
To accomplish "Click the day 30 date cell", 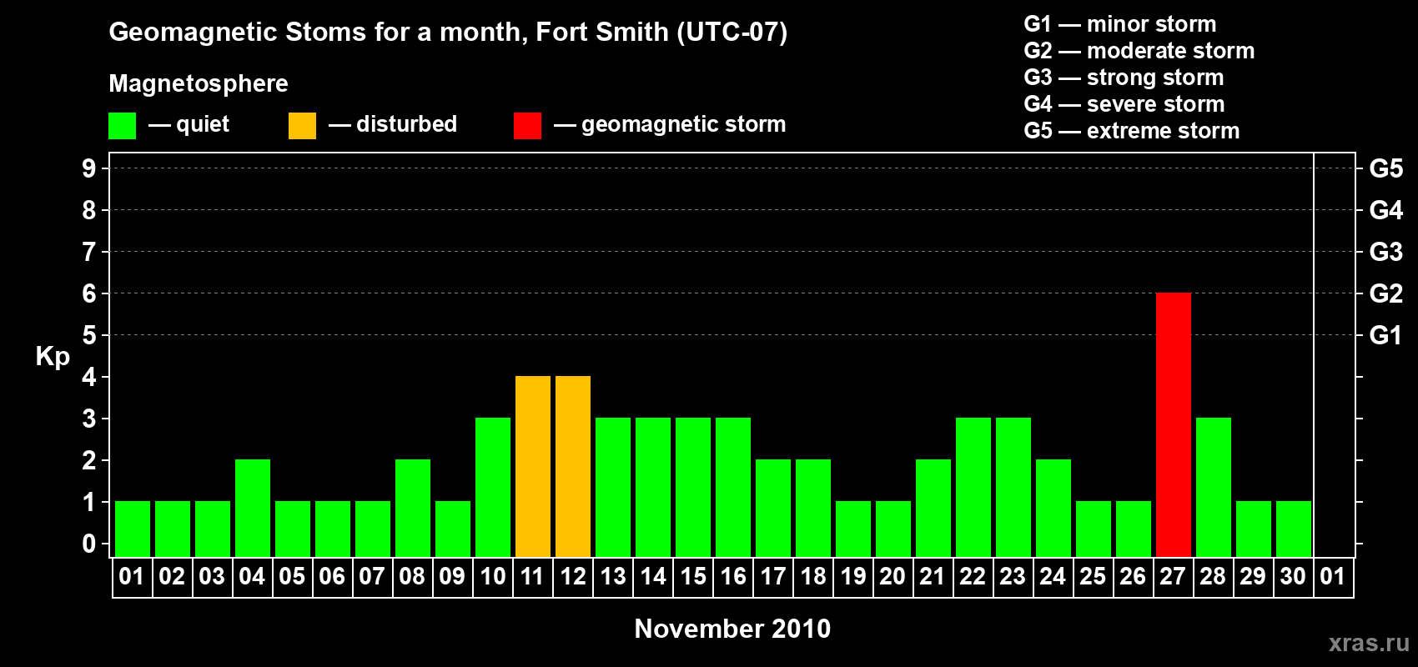I will coord(1294,577).
